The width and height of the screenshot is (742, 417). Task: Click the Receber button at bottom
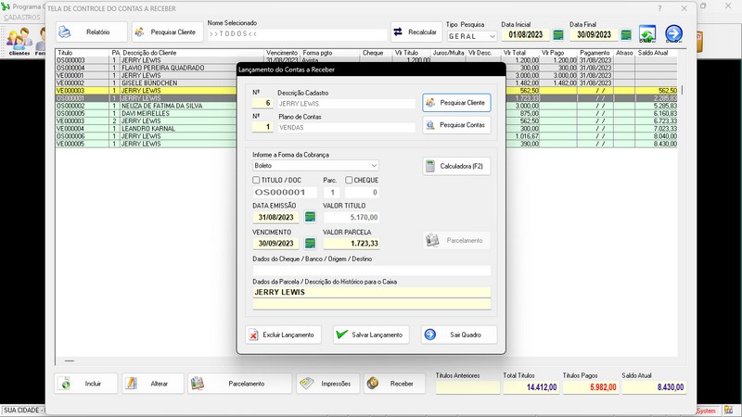(x=394, y=384)
